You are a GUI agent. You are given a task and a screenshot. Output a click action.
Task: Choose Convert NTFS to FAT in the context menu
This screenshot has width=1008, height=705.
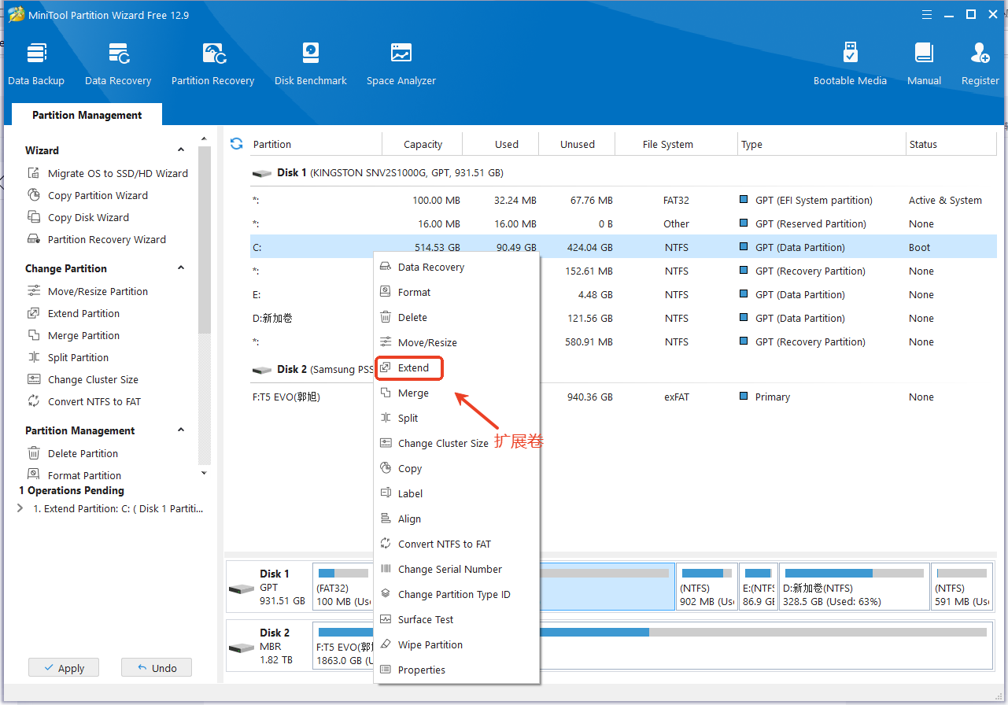pos(456,544)
